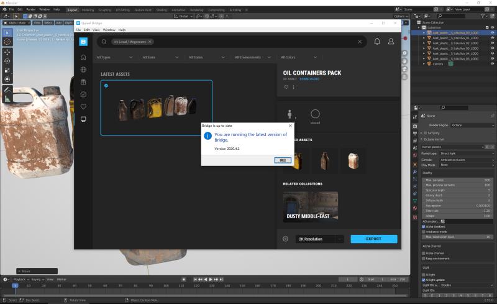Open the All States filter dropdown
Image resolution: width=497 pixels, height=304 pixels.
[207, 57]
